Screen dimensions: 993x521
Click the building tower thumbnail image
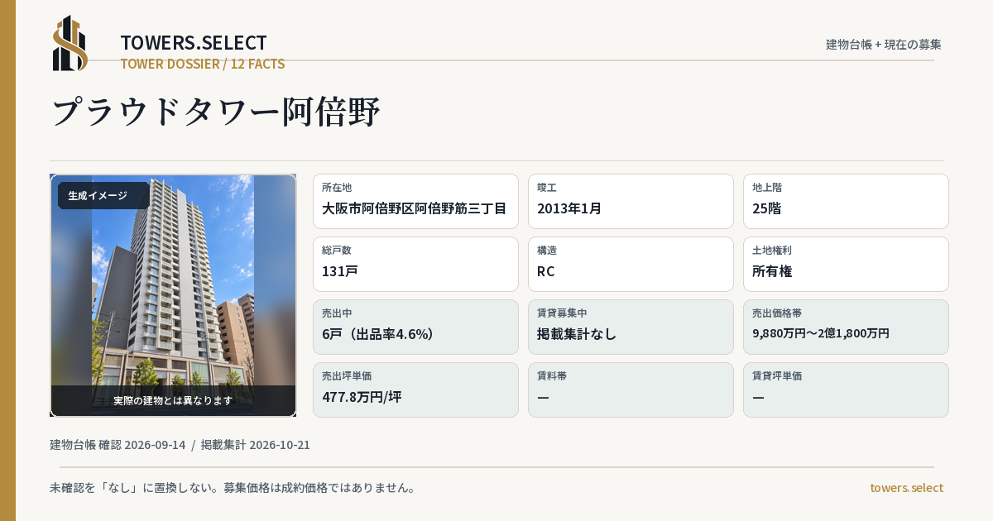[x=173, y=295]
